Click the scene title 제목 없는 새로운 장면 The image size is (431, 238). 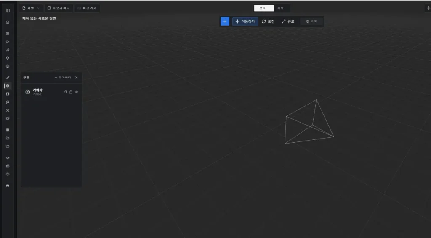(x=39, y=18)
